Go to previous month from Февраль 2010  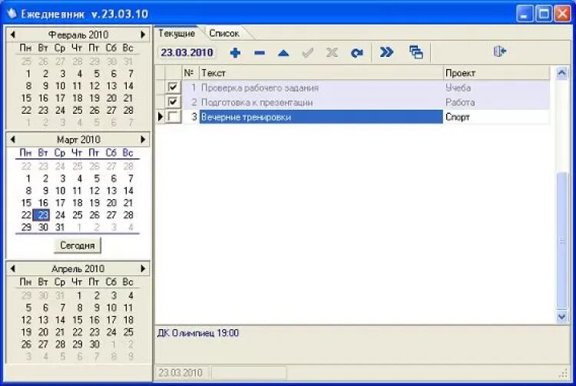(x=13, y=35)
